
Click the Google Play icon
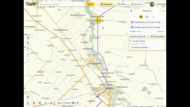[x=75, y=103]
